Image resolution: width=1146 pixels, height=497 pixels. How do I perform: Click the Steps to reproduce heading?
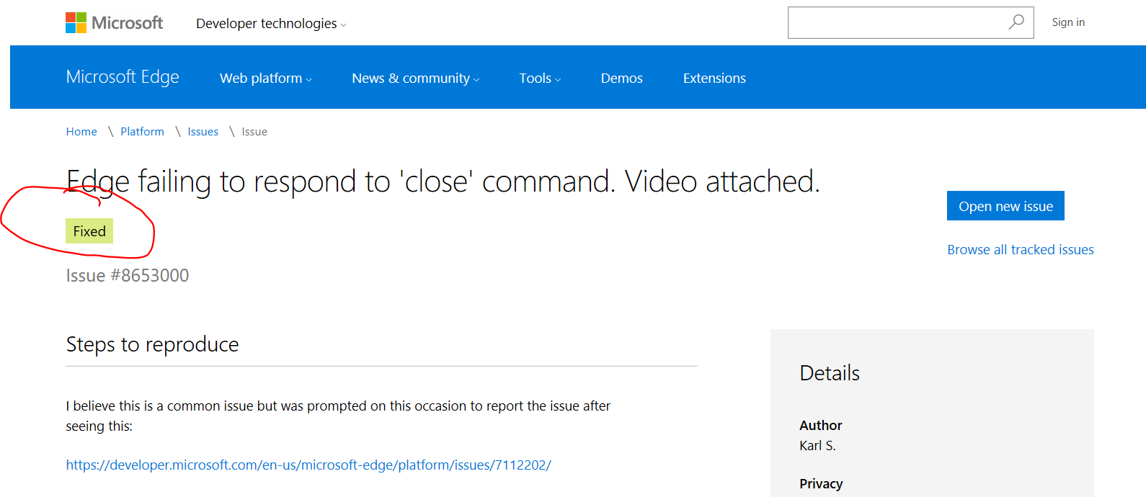click(x=152, y=344)
